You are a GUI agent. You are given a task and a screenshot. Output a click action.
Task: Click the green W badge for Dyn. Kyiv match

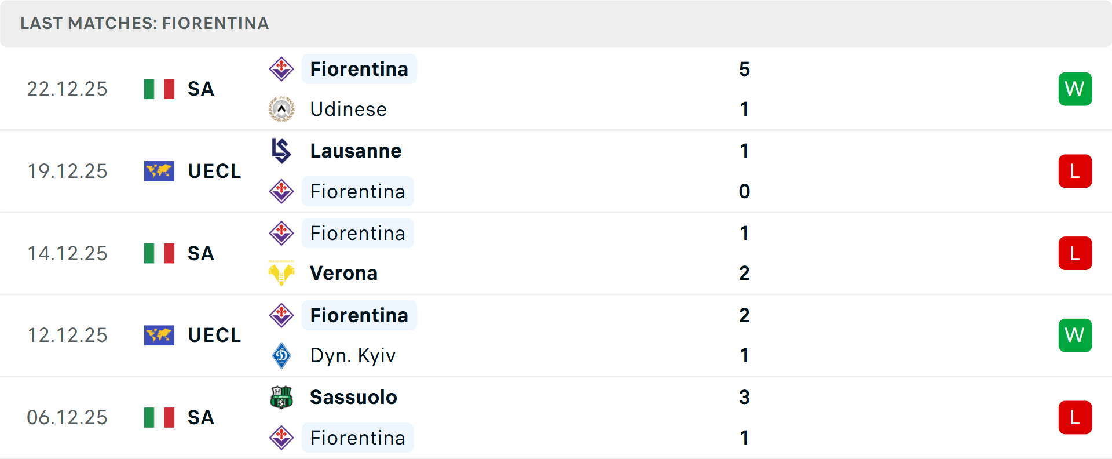1075,335
